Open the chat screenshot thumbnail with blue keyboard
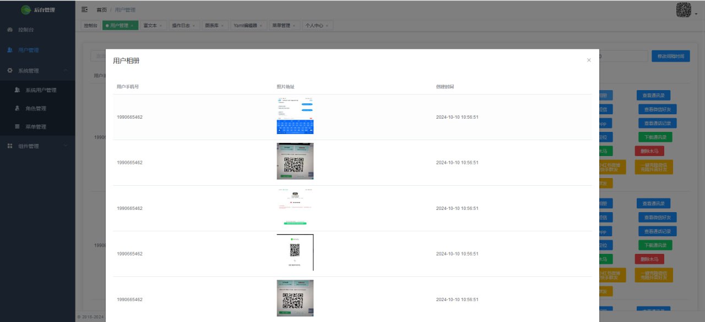 295,116
